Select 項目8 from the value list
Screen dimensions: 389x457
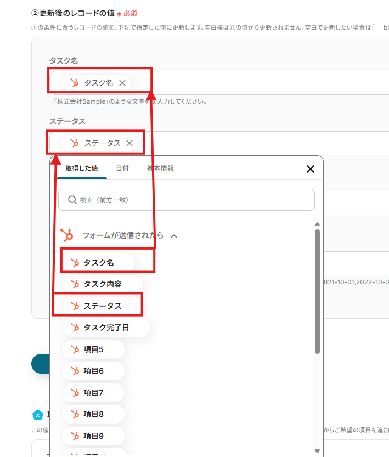tap(93, 414)
